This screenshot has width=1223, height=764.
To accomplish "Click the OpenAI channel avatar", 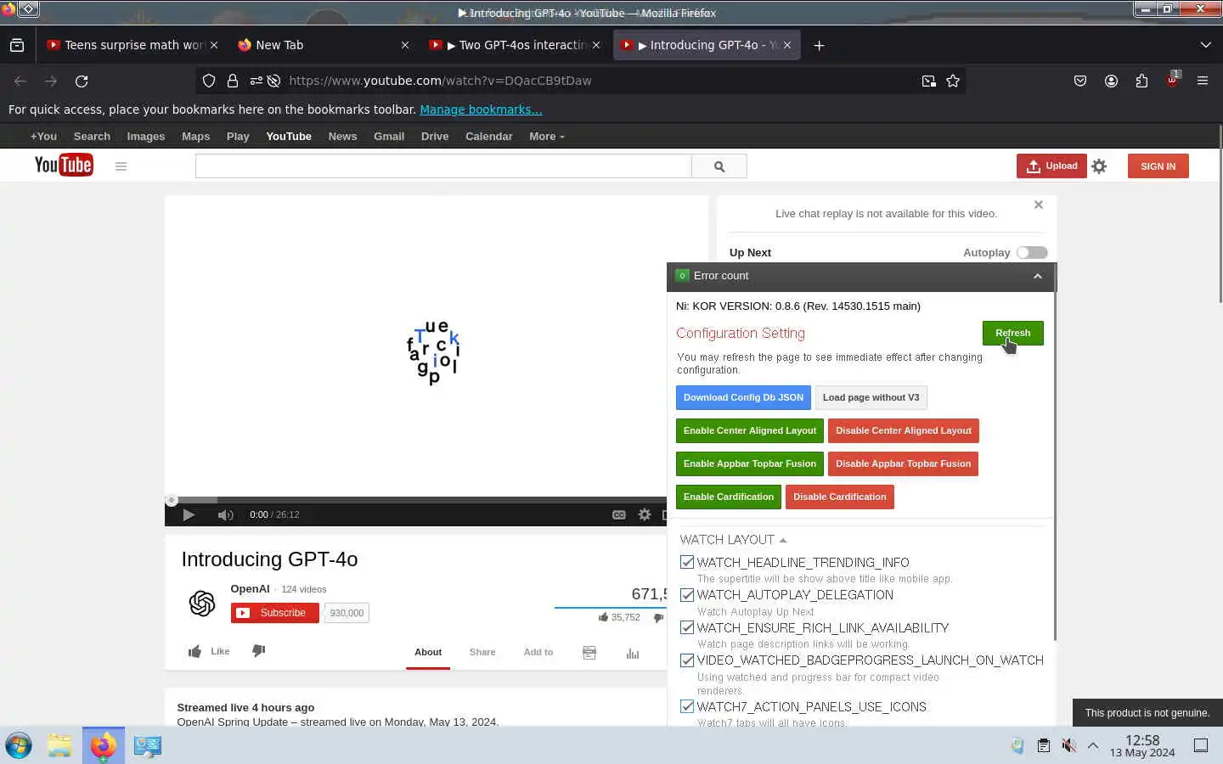I will tap(202, 604).
